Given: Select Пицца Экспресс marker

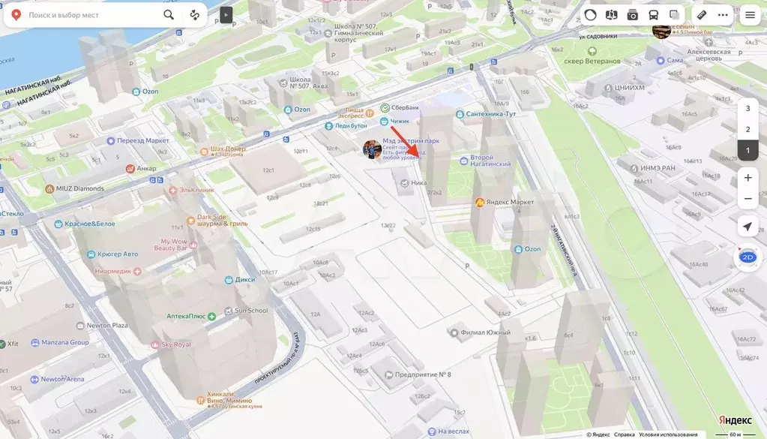Looking at the screenshot, I should click(x=370, y=113).
